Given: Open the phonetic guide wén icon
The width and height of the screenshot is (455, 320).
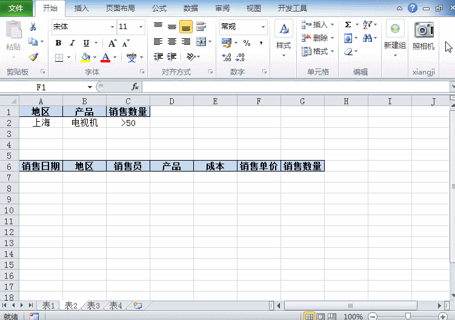Looking at the screenshot, I should click(131, 57).
